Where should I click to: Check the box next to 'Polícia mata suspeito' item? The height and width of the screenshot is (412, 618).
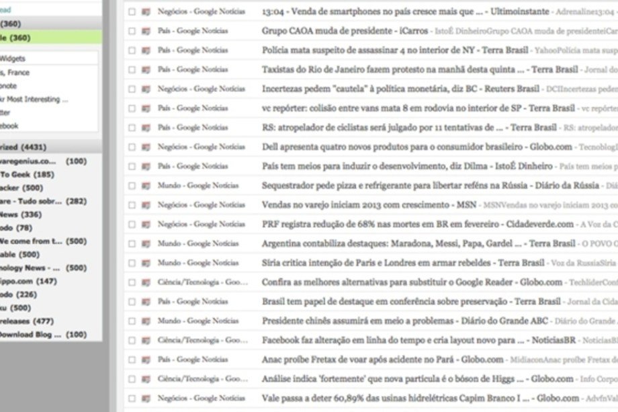click(132, 50)
